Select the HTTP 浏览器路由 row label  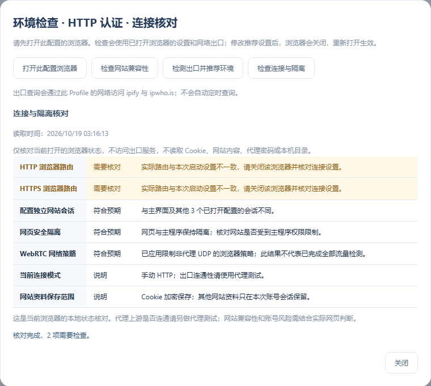[47, 167]
